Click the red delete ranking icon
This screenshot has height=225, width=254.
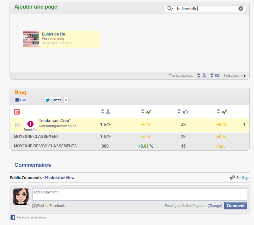tap(17, 112)
